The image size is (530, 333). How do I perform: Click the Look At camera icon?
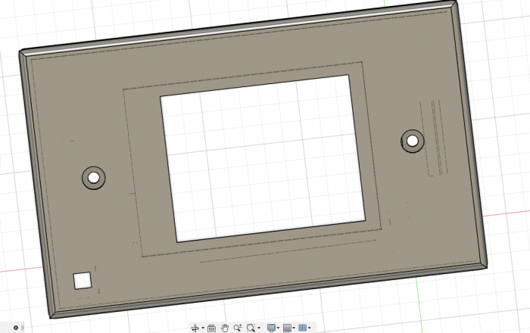click(211, 328)
